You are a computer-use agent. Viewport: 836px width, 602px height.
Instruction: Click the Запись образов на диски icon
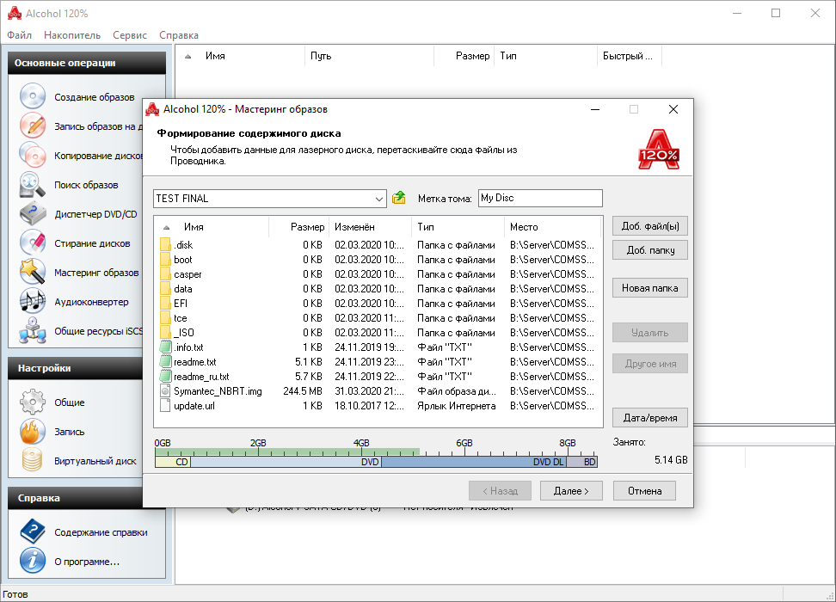coord(33,126)
